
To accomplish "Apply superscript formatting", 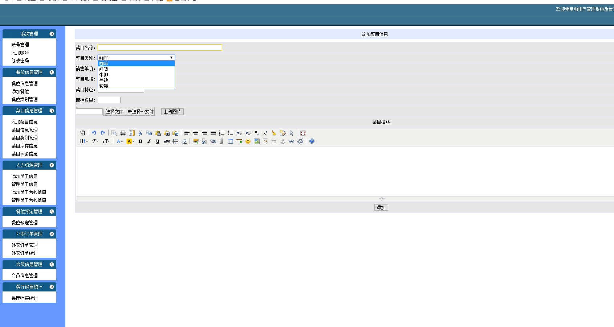I will [x=265, y=133].
